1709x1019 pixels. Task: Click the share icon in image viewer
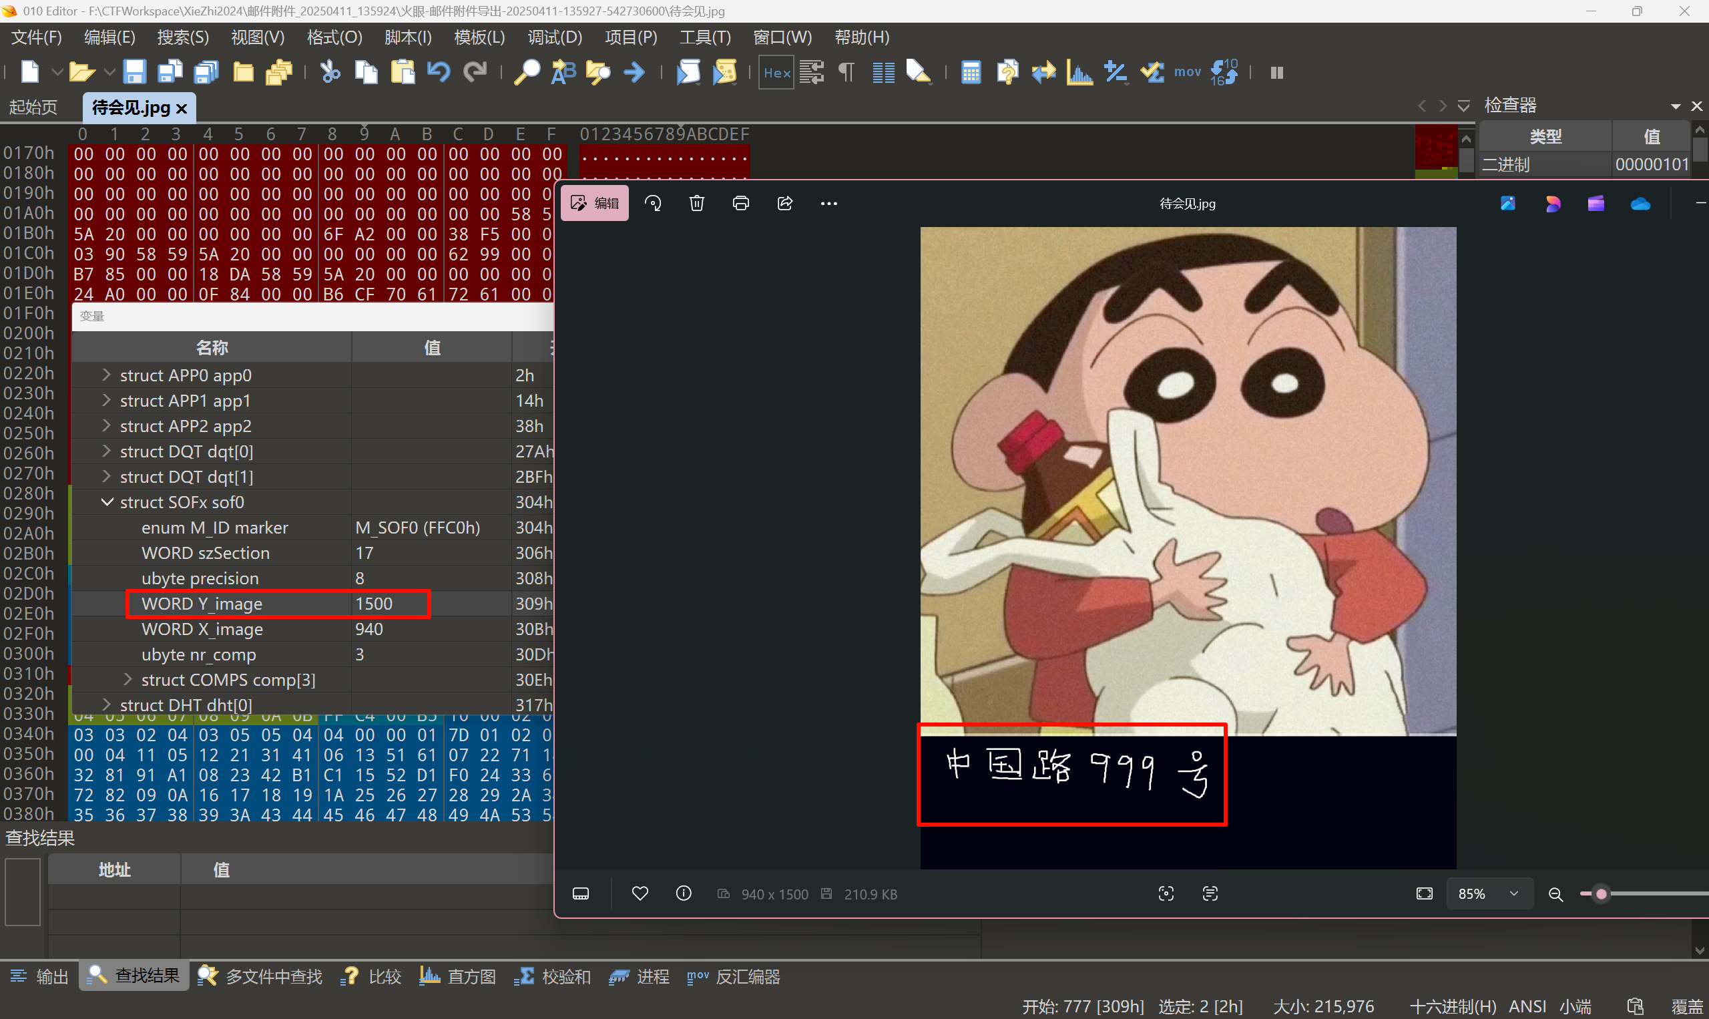(x=785, y=203)
